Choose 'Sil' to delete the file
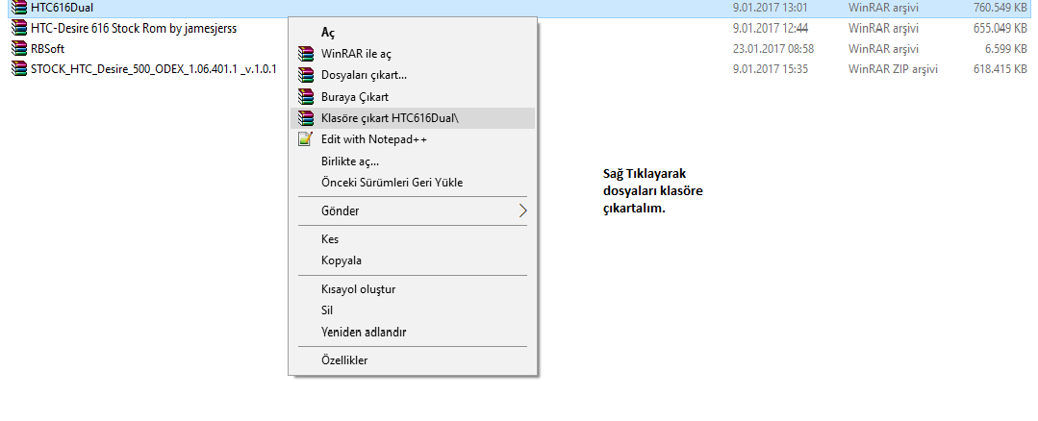Image resolution: width=1038 pixels, height=421 pixels. click(413, 310)
